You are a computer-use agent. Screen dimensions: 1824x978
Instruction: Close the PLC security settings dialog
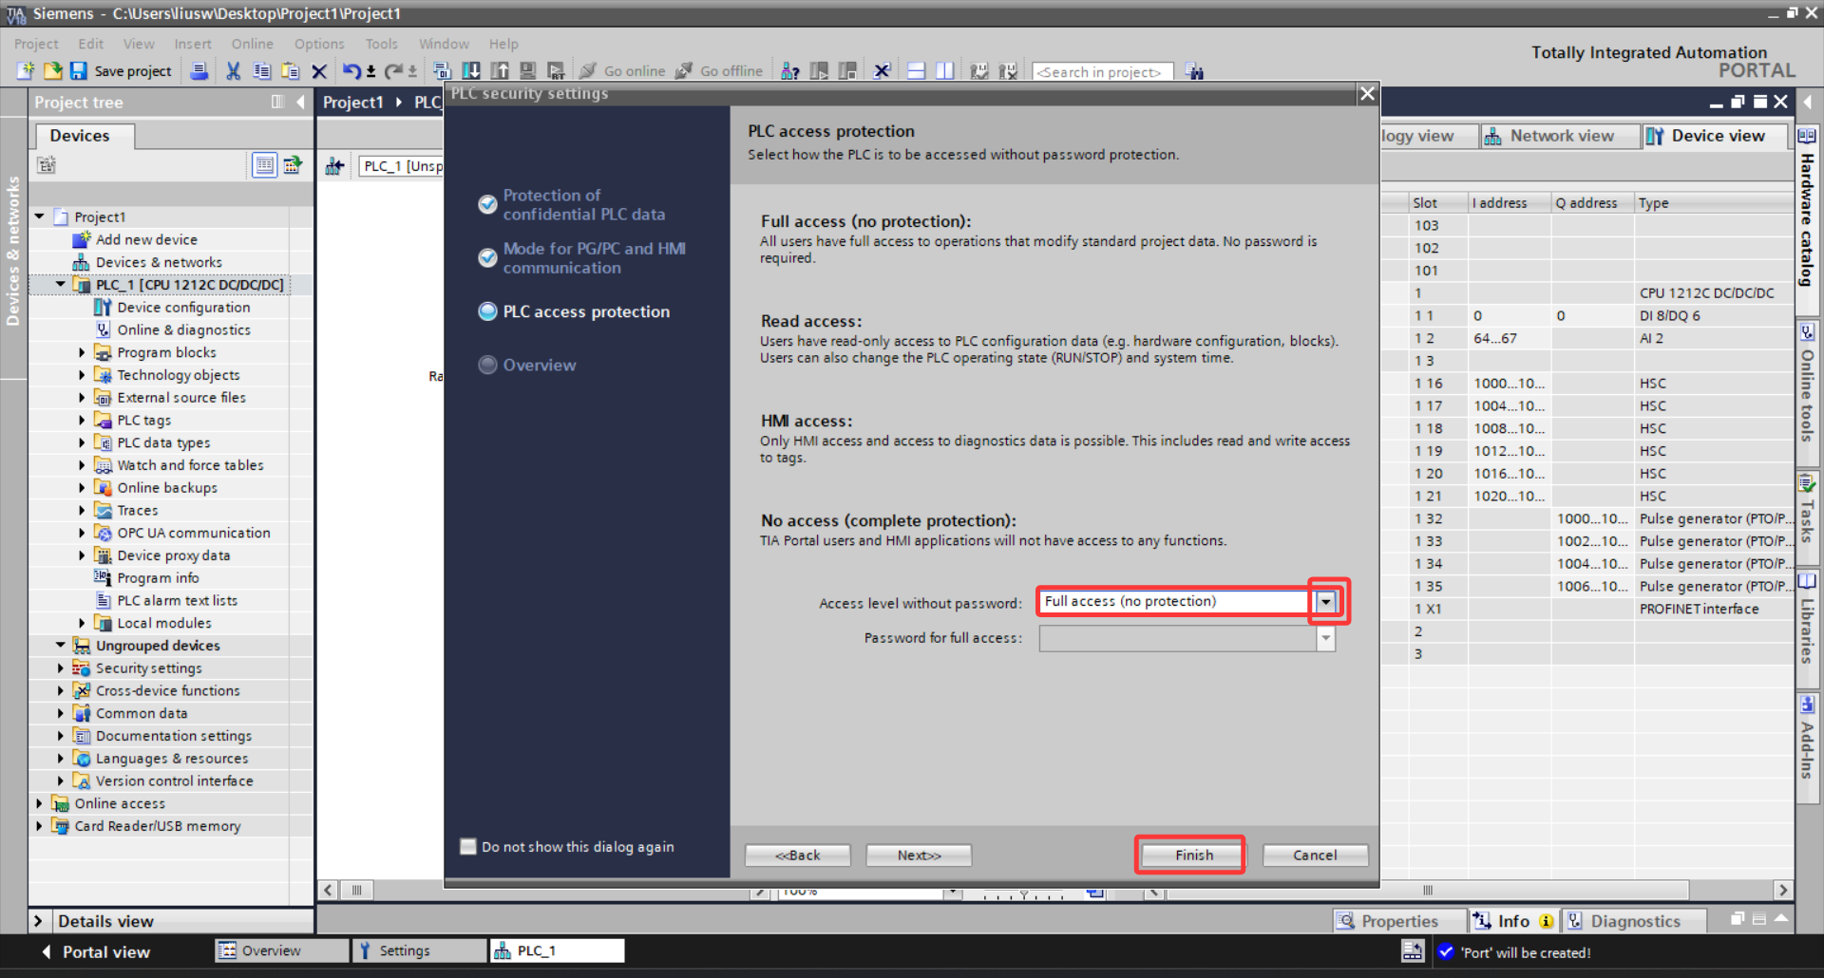pyautogui.click(x=1367, y=93)
